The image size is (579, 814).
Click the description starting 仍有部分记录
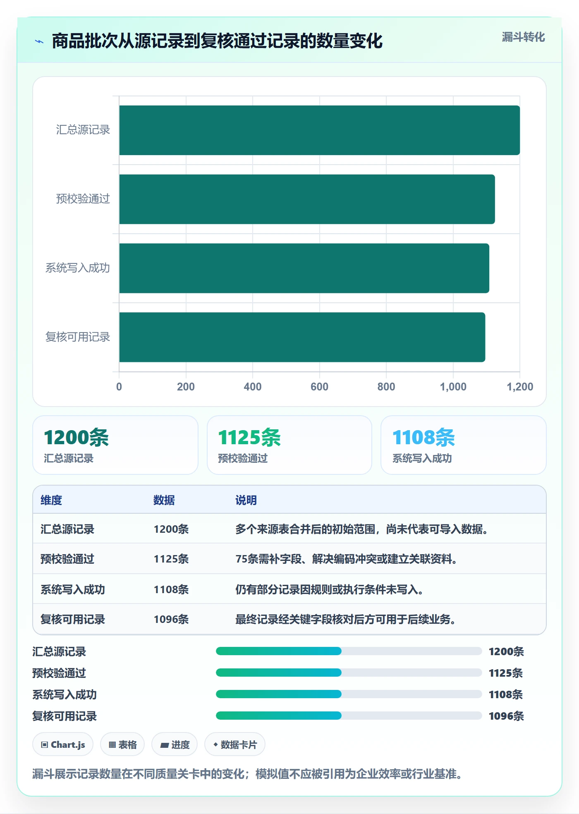coord(330,589)
